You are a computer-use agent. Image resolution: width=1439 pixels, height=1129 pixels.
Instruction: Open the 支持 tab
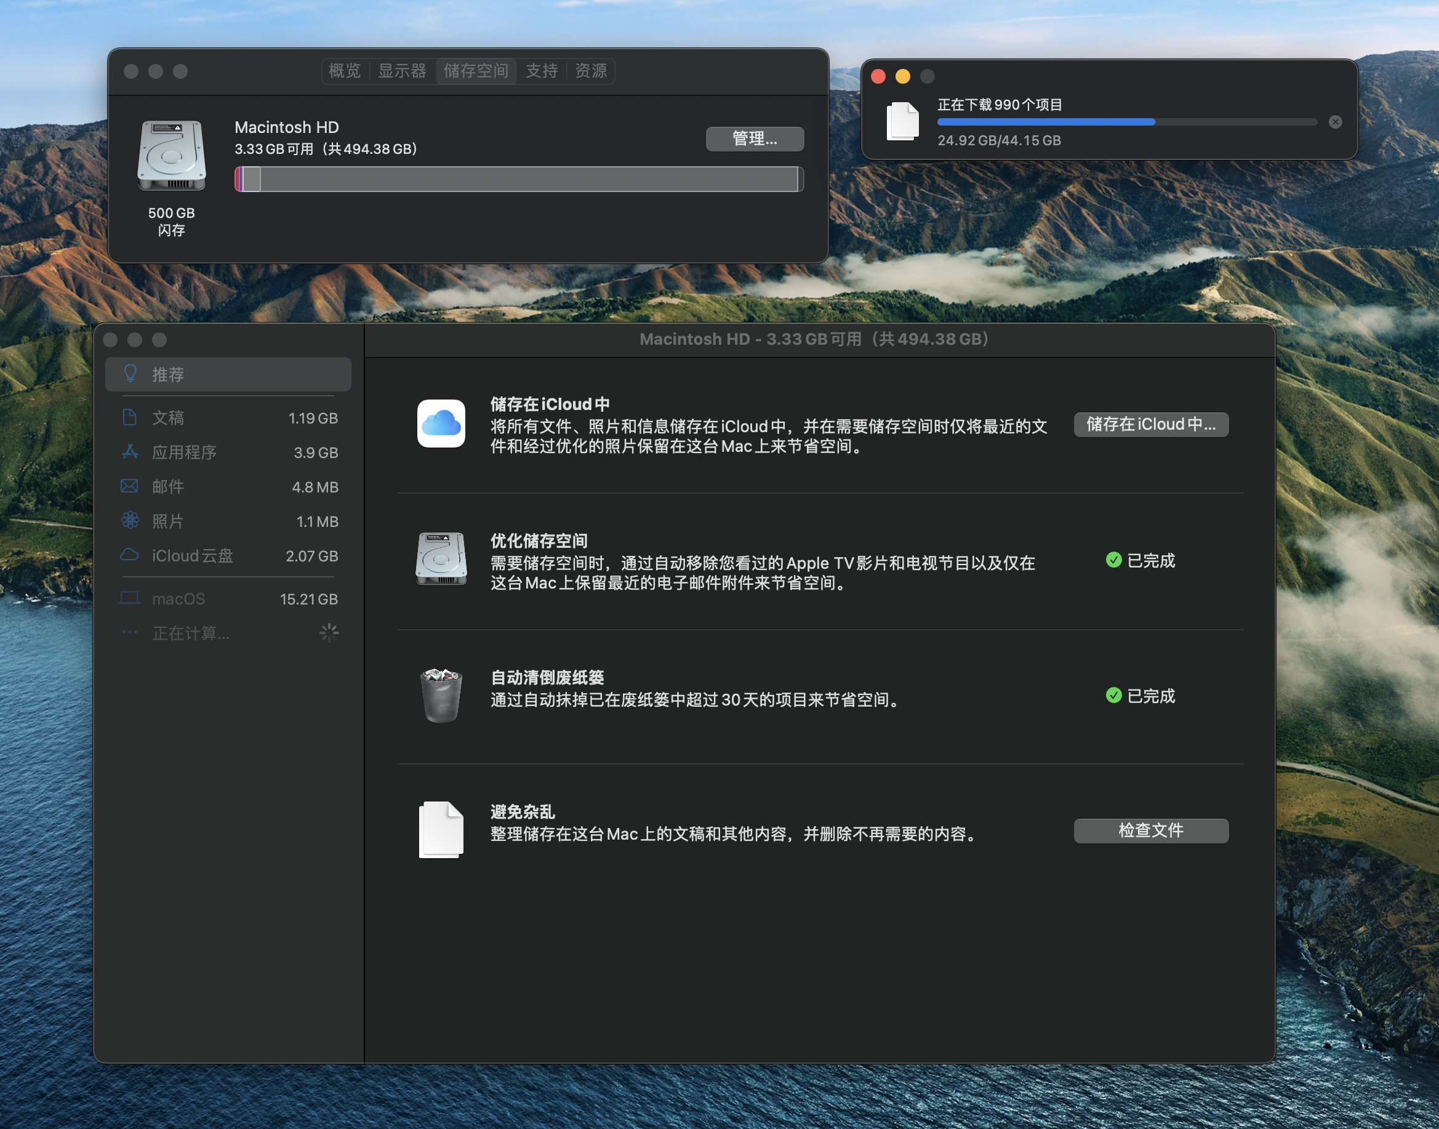pos(541,71)
